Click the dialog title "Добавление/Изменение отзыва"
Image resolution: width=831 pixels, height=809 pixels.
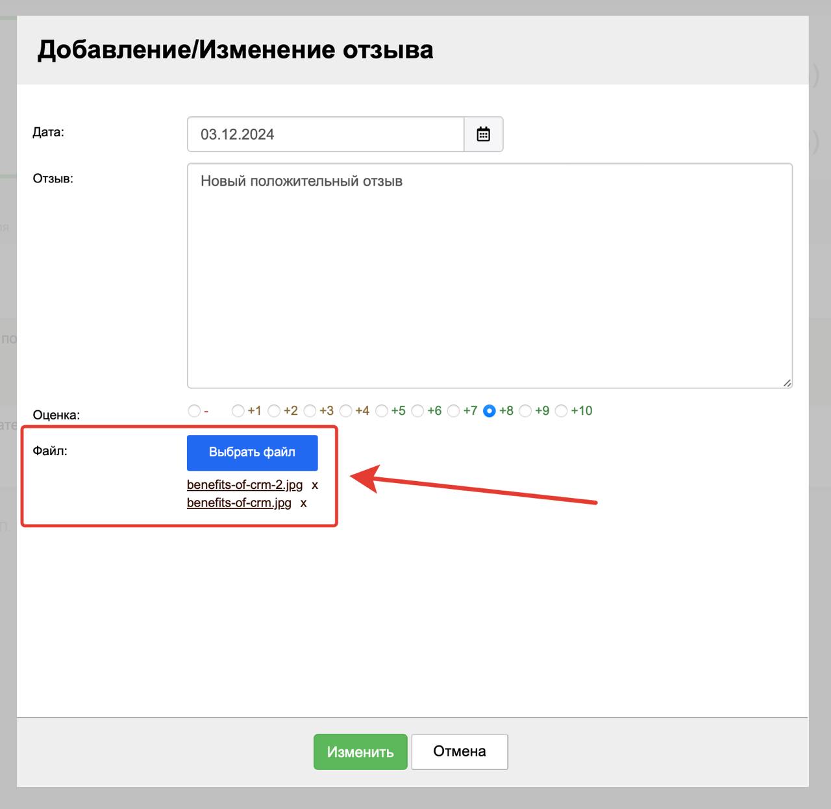[x=236, y=50]
